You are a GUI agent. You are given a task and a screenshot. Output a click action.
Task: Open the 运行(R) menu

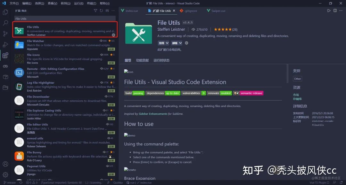(x=78, y=3)
